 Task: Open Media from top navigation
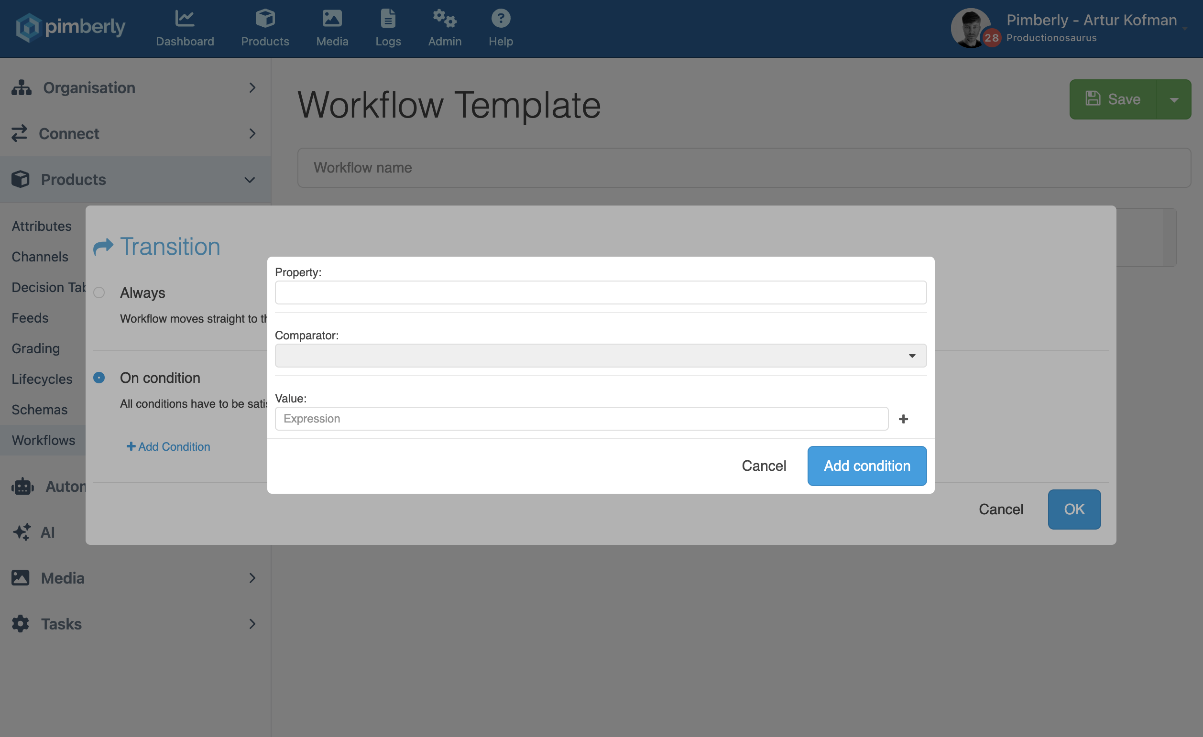click(x=332, y=28)
